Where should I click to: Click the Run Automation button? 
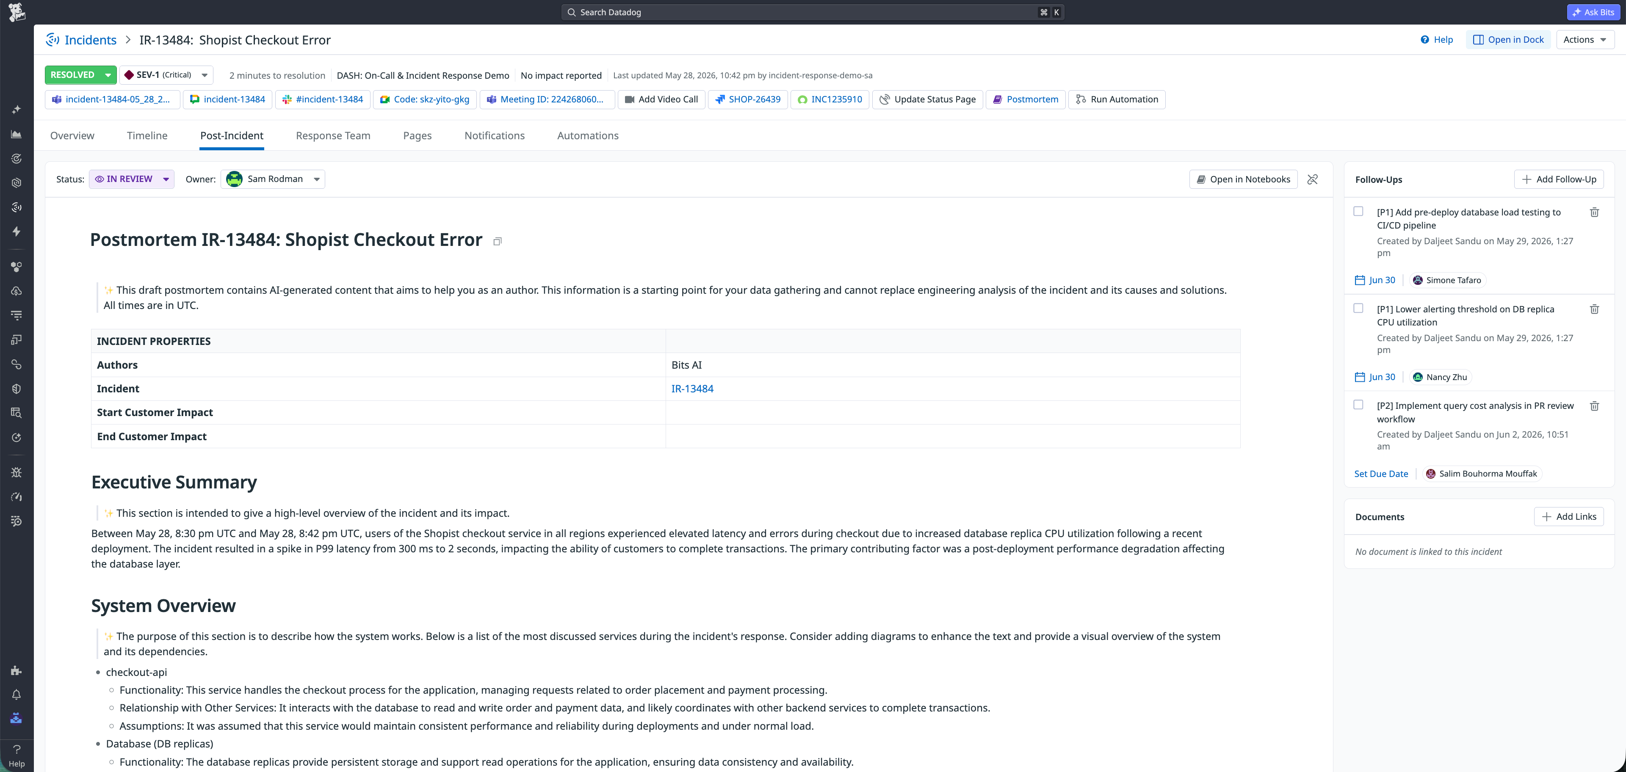(1117, 99)
